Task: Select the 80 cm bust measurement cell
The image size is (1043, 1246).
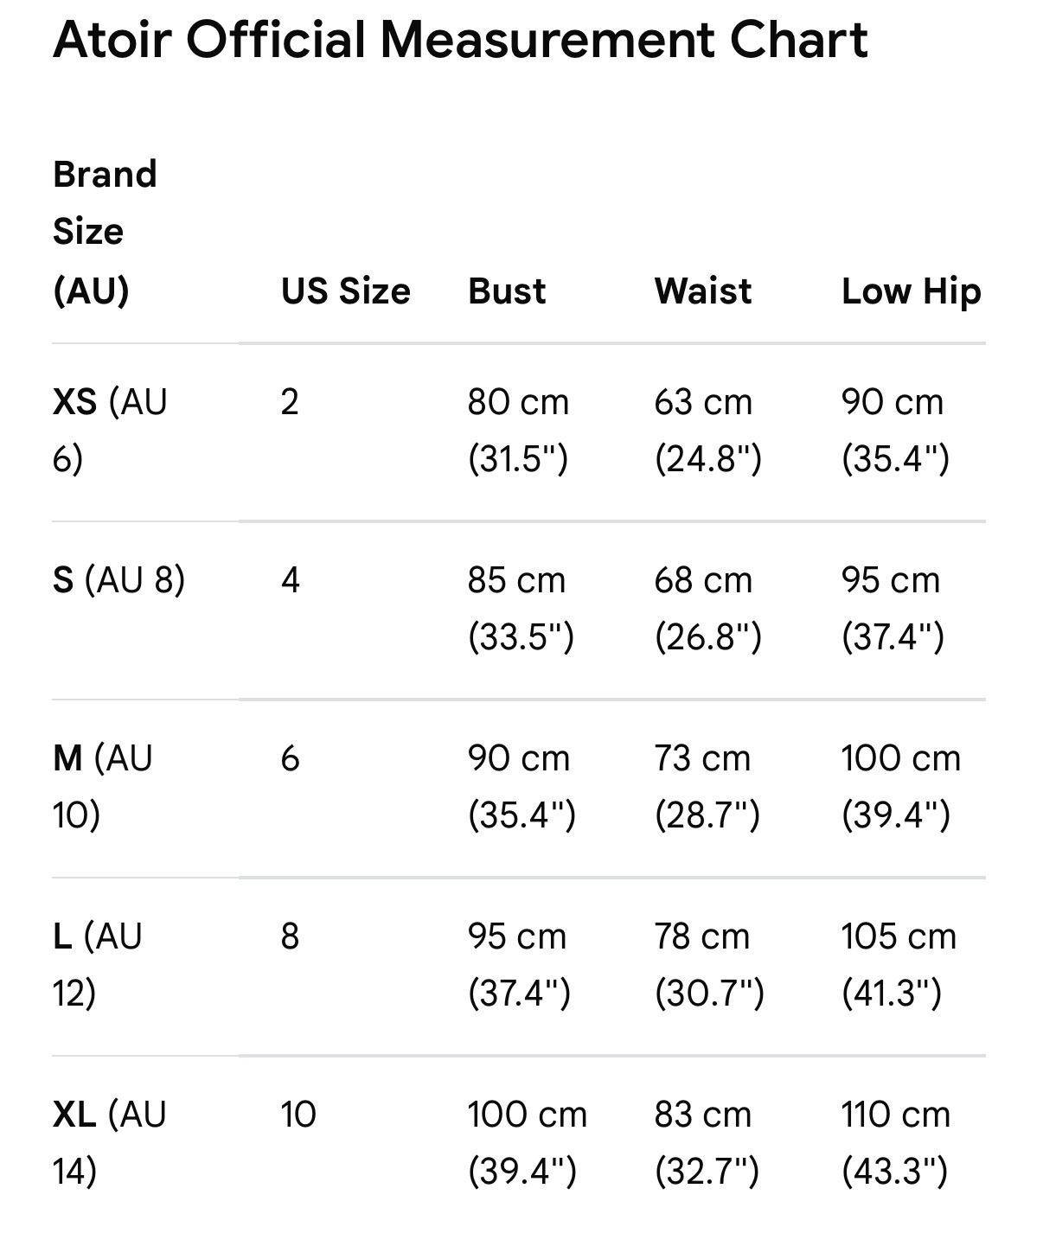Action: [519, 430]
